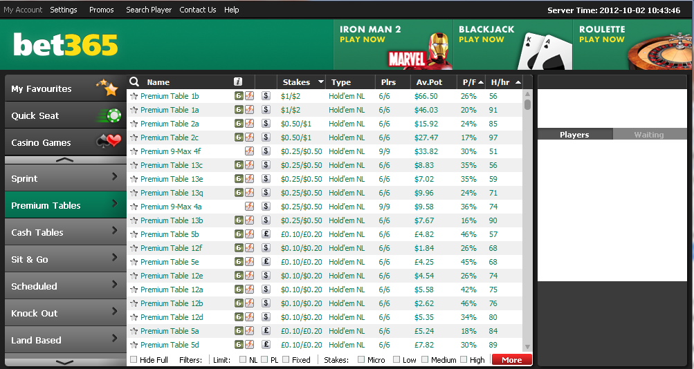Click lightning icon on Premium Table 12a
This screenshot has height=369, width=694.
point(250,290)
